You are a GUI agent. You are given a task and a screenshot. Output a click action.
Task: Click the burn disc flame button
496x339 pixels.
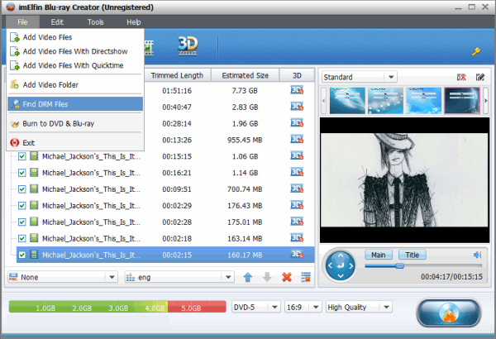(x=449, y=313)
